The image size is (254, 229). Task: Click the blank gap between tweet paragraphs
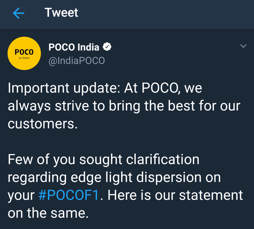coord(127,142)
